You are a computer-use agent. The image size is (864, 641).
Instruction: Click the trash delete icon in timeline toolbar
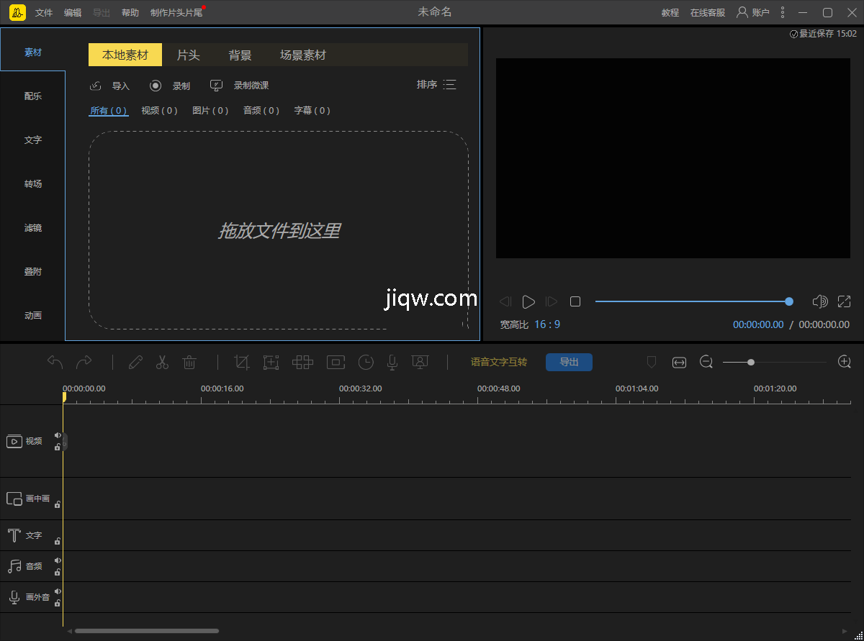189,363
